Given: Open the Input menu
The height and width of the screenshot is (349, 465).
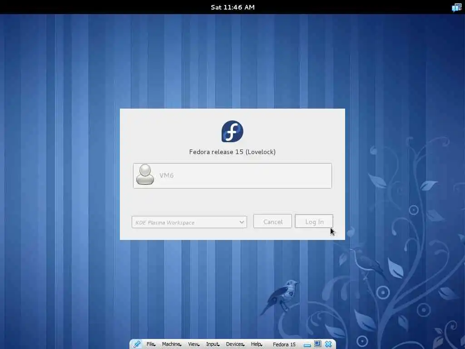Looking at the screenshot, I should [213, 344].
